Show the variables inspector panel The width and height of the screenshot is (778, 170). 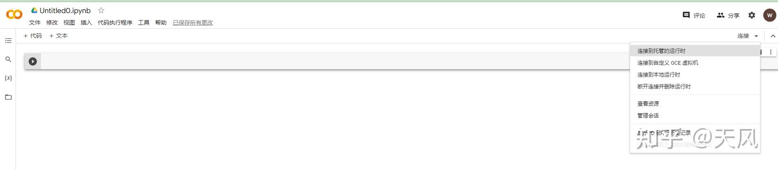click(x=8, y=78)
